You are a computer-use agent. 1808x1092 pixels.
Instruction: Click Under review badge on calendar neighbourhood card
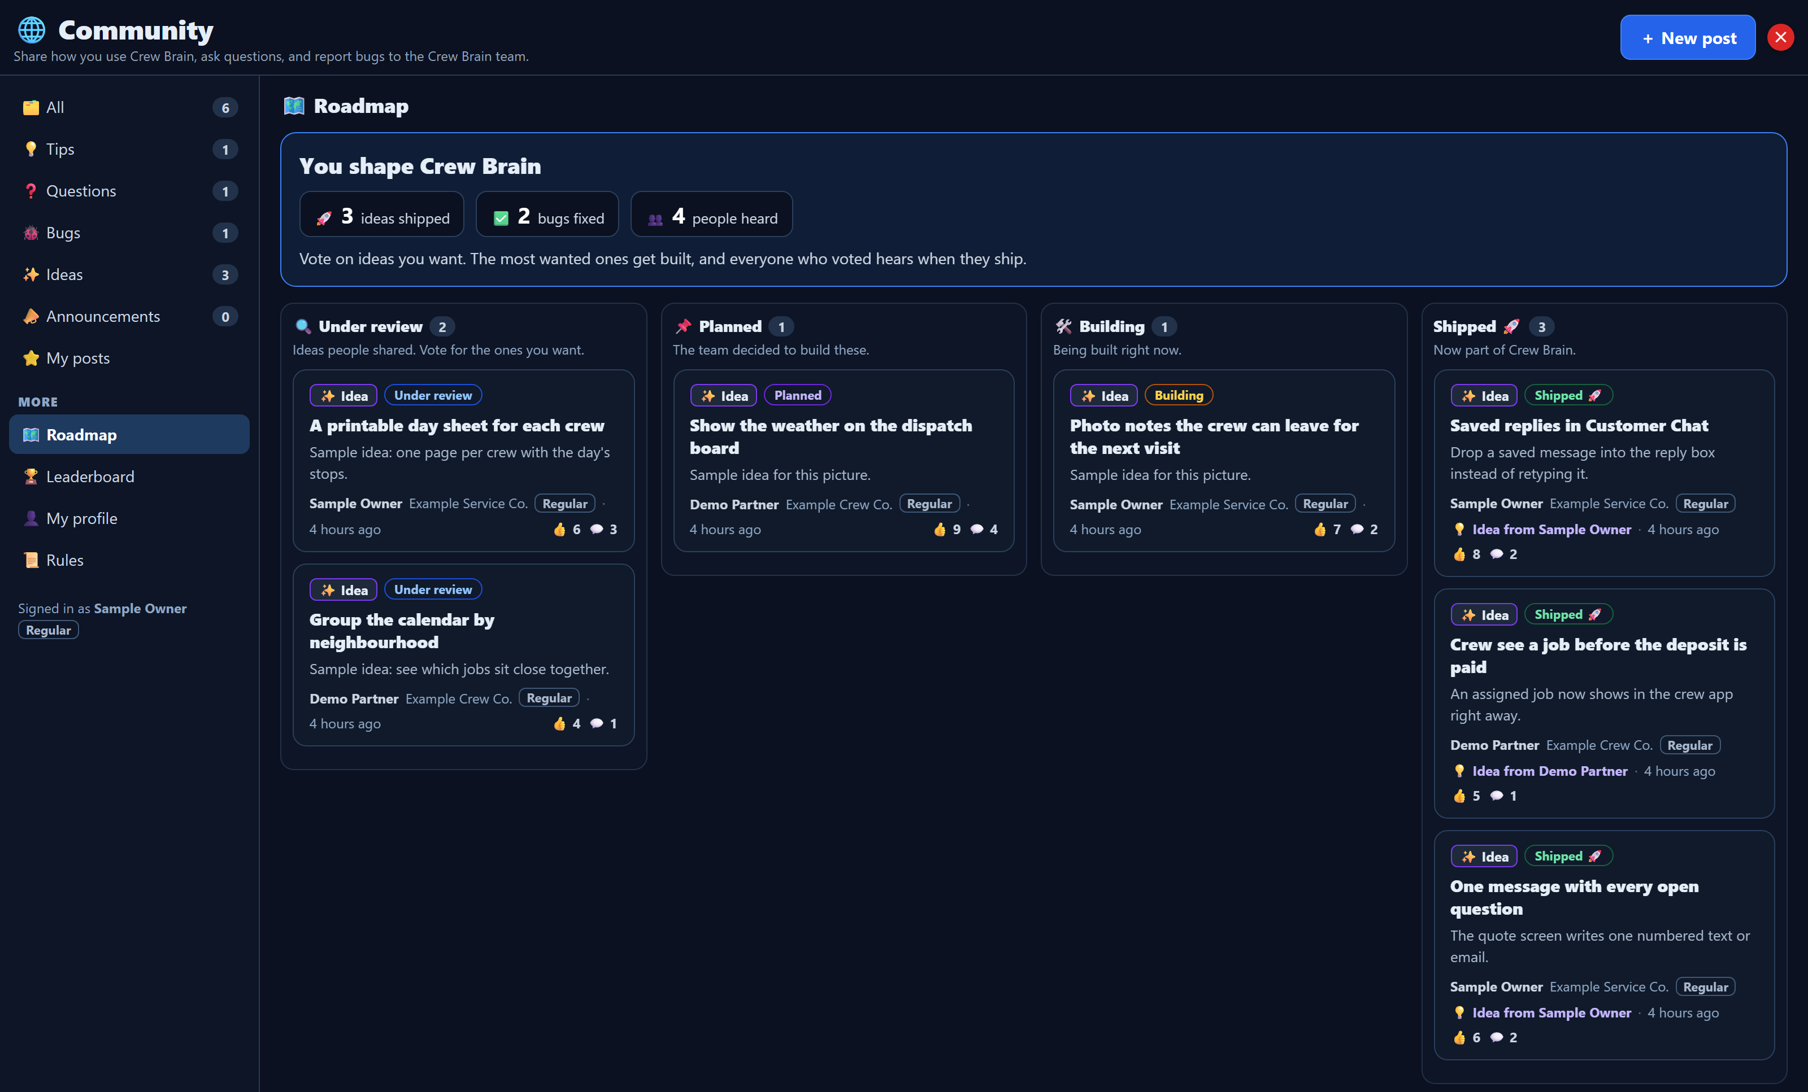(x=433, y=589)
